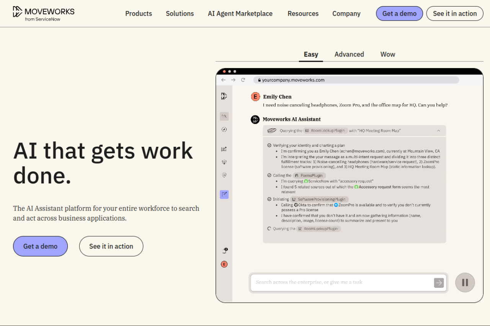The width and height of the screenshot is (490, 326).
Task: Pause the demo animation
Action: click(465, 282)
